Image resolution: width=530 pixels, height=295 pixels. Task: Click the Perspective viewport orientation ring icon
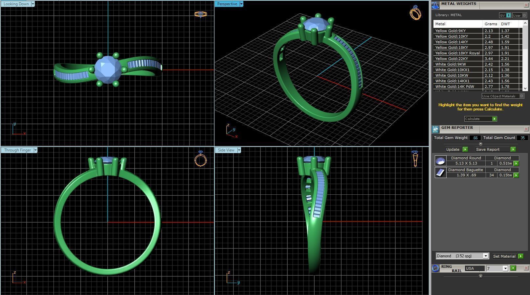pyautogui.click(x=415, y=12)
